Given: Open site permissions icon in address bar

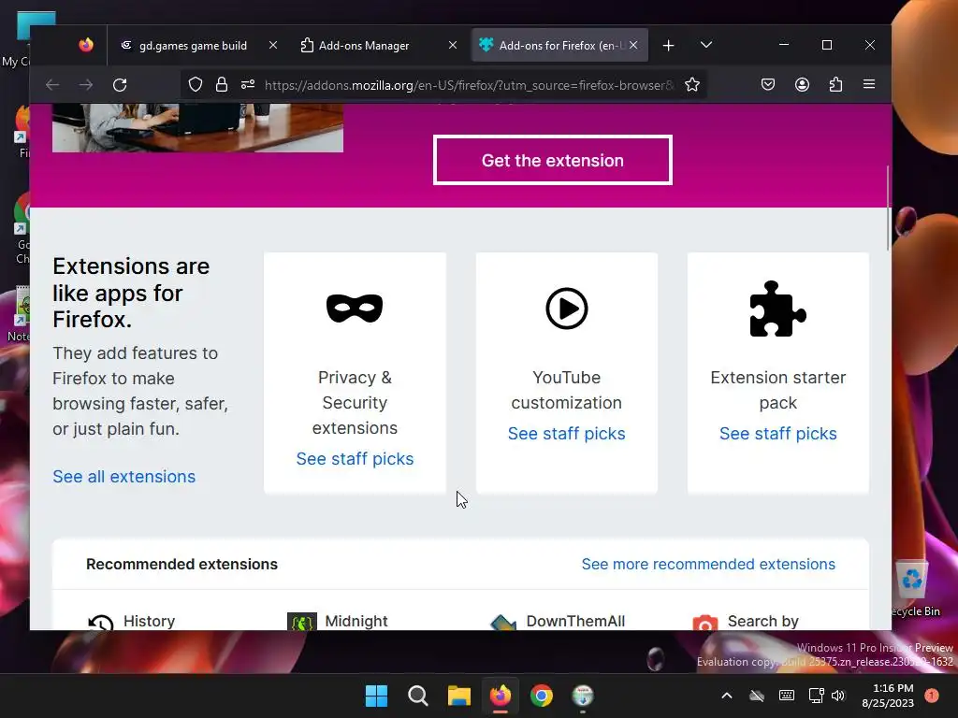Looking at the screenshot, I should [x=247, y=85].
